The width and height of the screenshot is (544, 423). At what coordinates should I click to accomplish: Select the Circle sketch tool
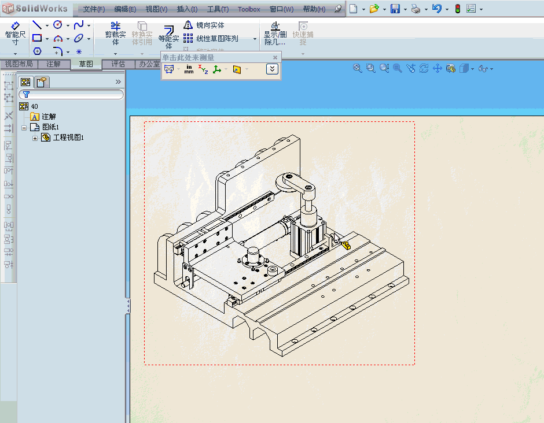58,25
